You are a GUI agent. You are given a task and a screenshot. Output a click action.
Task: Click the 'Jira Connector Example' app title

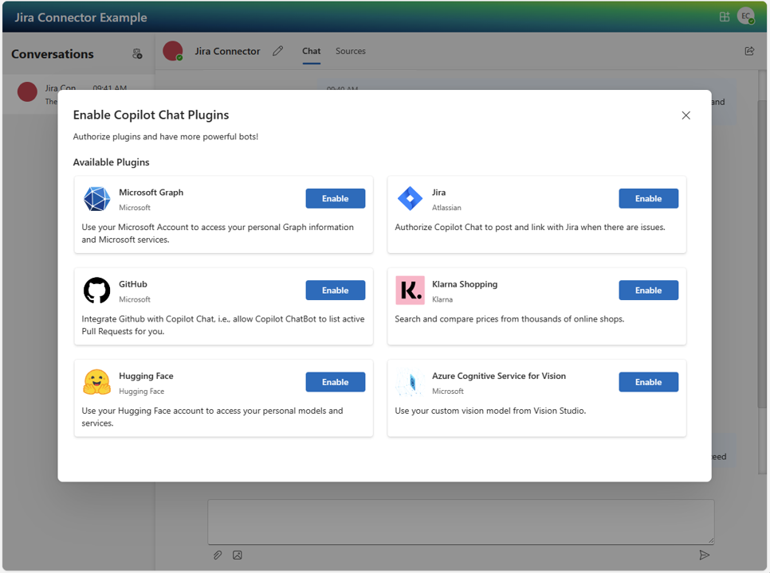pos(81,18)
